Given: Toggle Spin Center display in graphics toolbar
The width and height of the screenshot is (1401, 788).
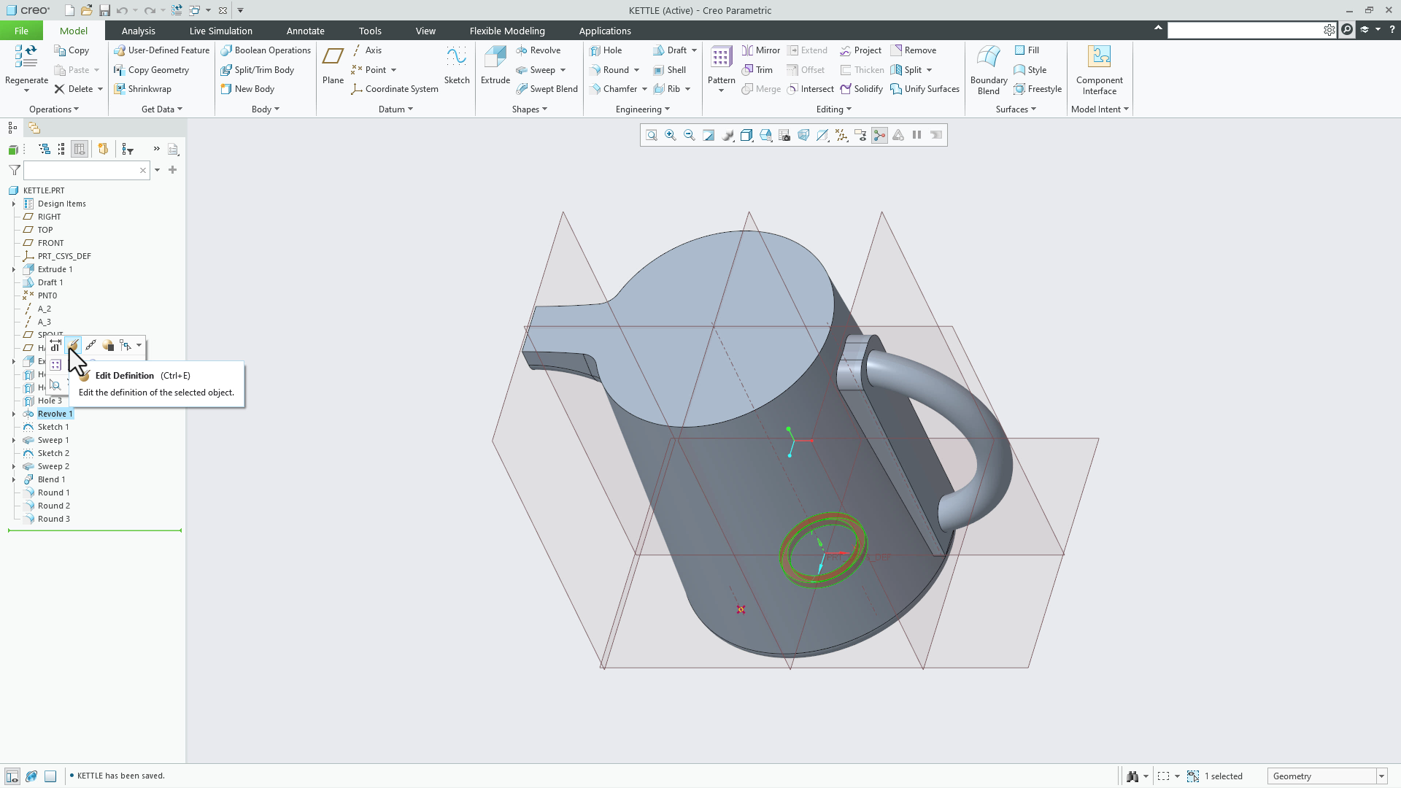Looking at the screenshot, I should 879,135.
